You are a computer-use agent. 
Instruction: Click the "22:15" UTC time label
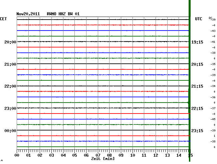[197, 109]
